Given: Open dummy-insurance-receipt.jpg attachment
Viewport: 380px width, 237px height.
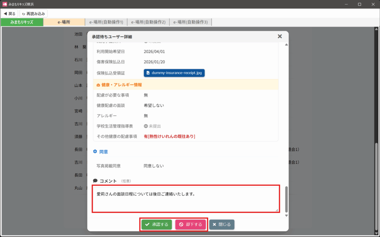Looking at the screenshot, I should (x=174, y=73).
